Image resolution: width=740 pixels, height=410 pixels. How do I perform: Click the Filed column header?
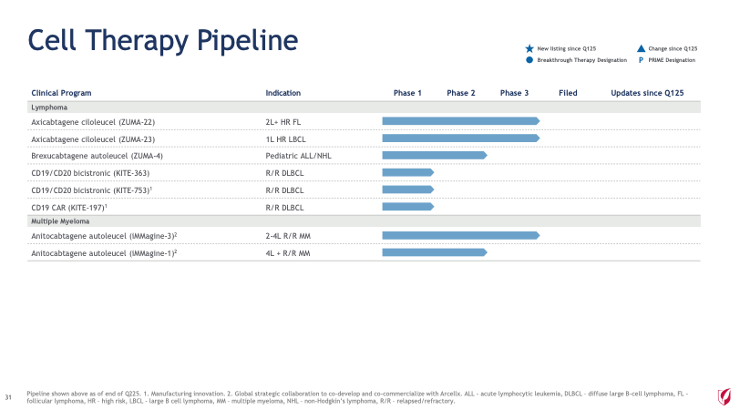tap(569, 93)
